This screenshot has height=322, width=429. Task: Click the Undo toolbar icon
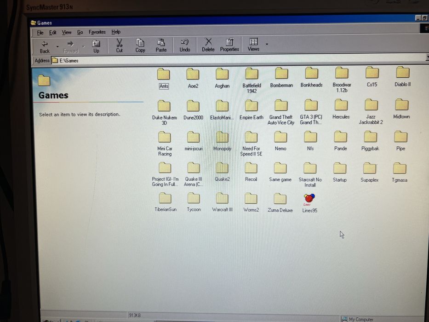pyautogui.click(x=185, y=46)
